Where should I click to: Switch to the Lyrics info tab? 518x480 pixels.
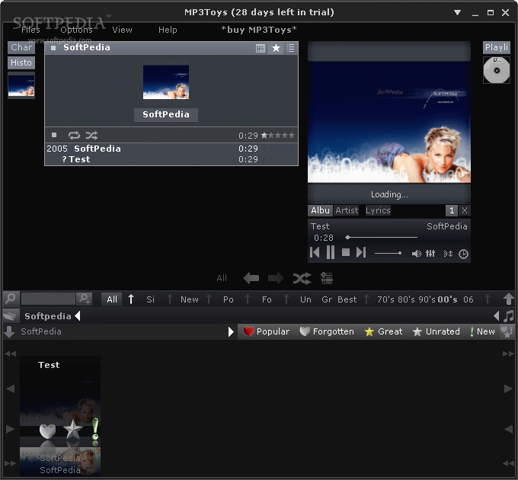(378, 210)
